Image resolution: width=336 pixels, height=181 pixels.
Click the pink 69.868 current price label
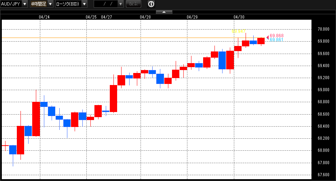point(277,35)
